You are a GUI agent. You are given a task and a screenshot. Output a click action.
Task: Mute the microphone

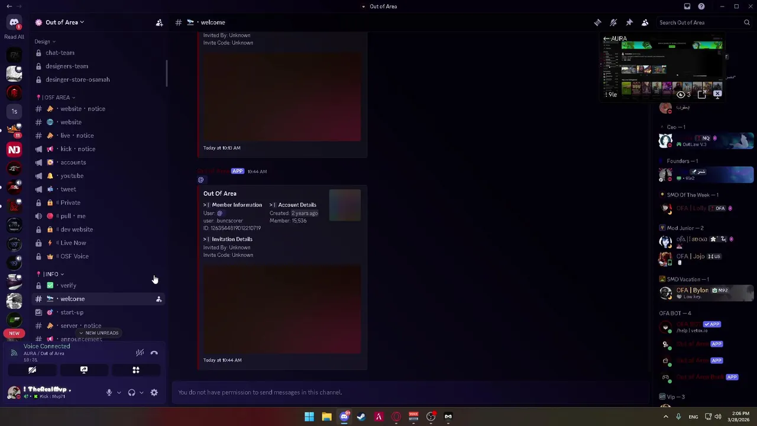(x=109, y=392)
